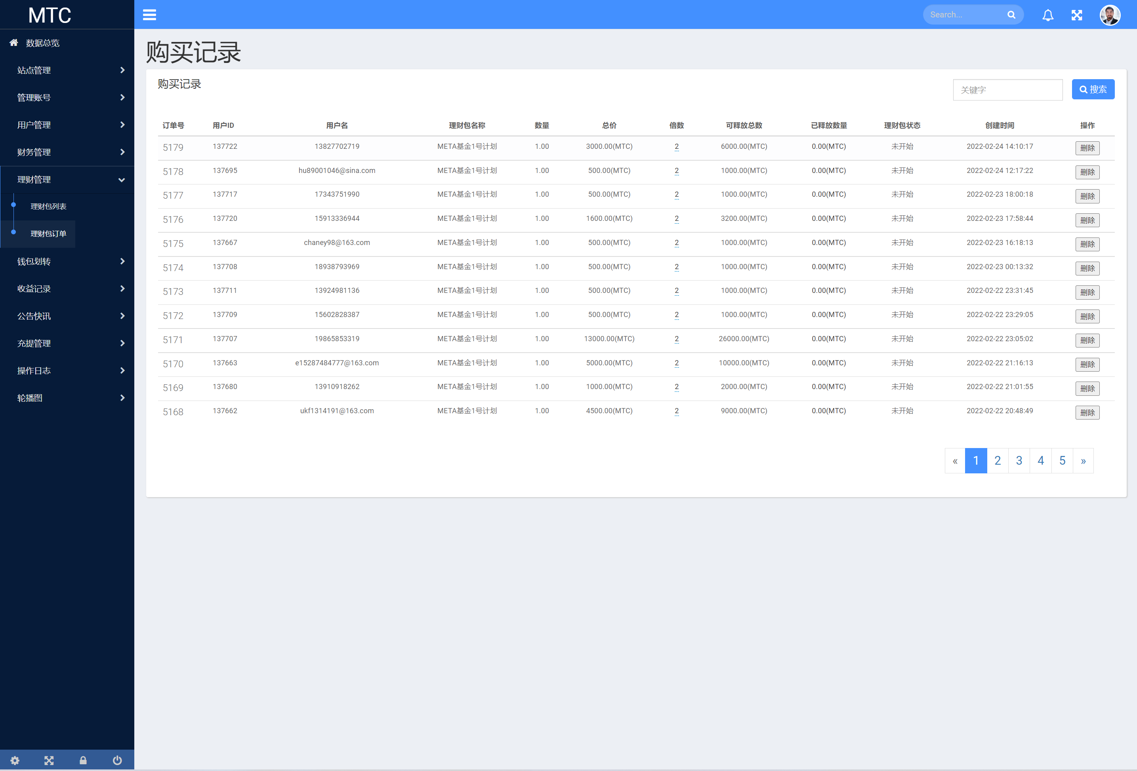Image resolution: width=1137 pixels, height=771 pixels.
Task: Click the fullscreen expand icon
Action: [1078, 15]
